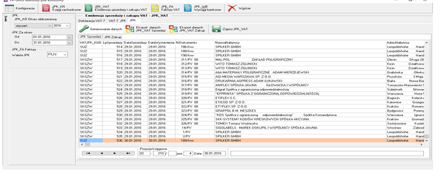443x186 pixels.
Task: Select the JPK tab
Action: pos(133,20)
